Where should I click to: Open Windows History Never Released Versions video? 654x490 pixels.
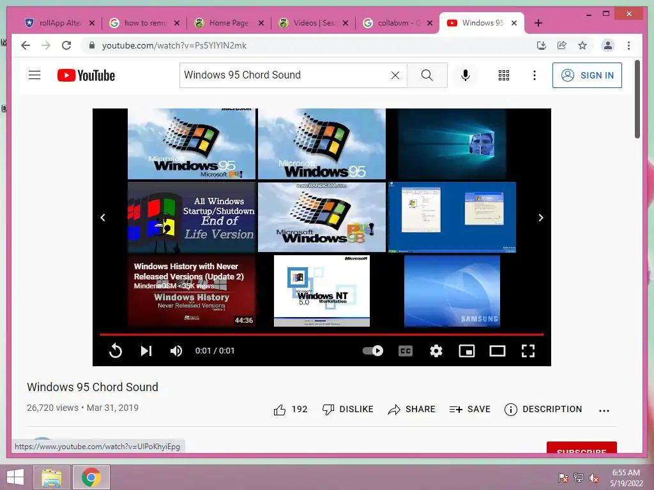(192, 291)
